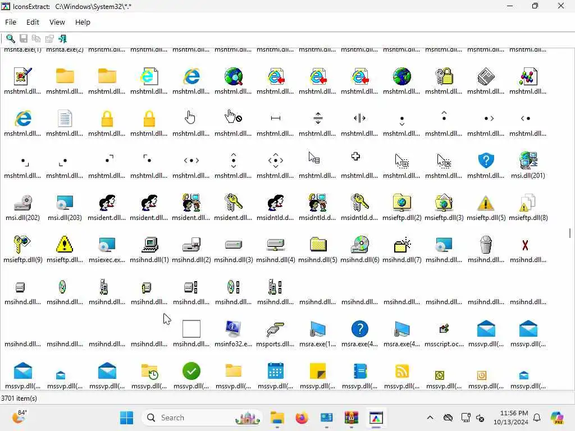Viewport: 575px width, 431px height.
Task: Select the msieftp.dll(8) documents warning icon
Action: click(528, 202)
